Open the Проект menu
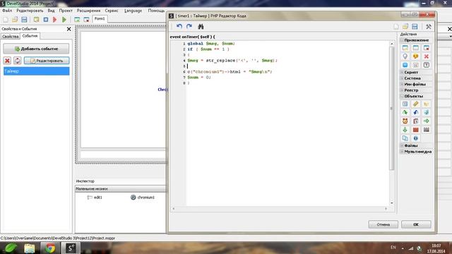452x254 pixels. pyautogui.click(x=66, y=11)
